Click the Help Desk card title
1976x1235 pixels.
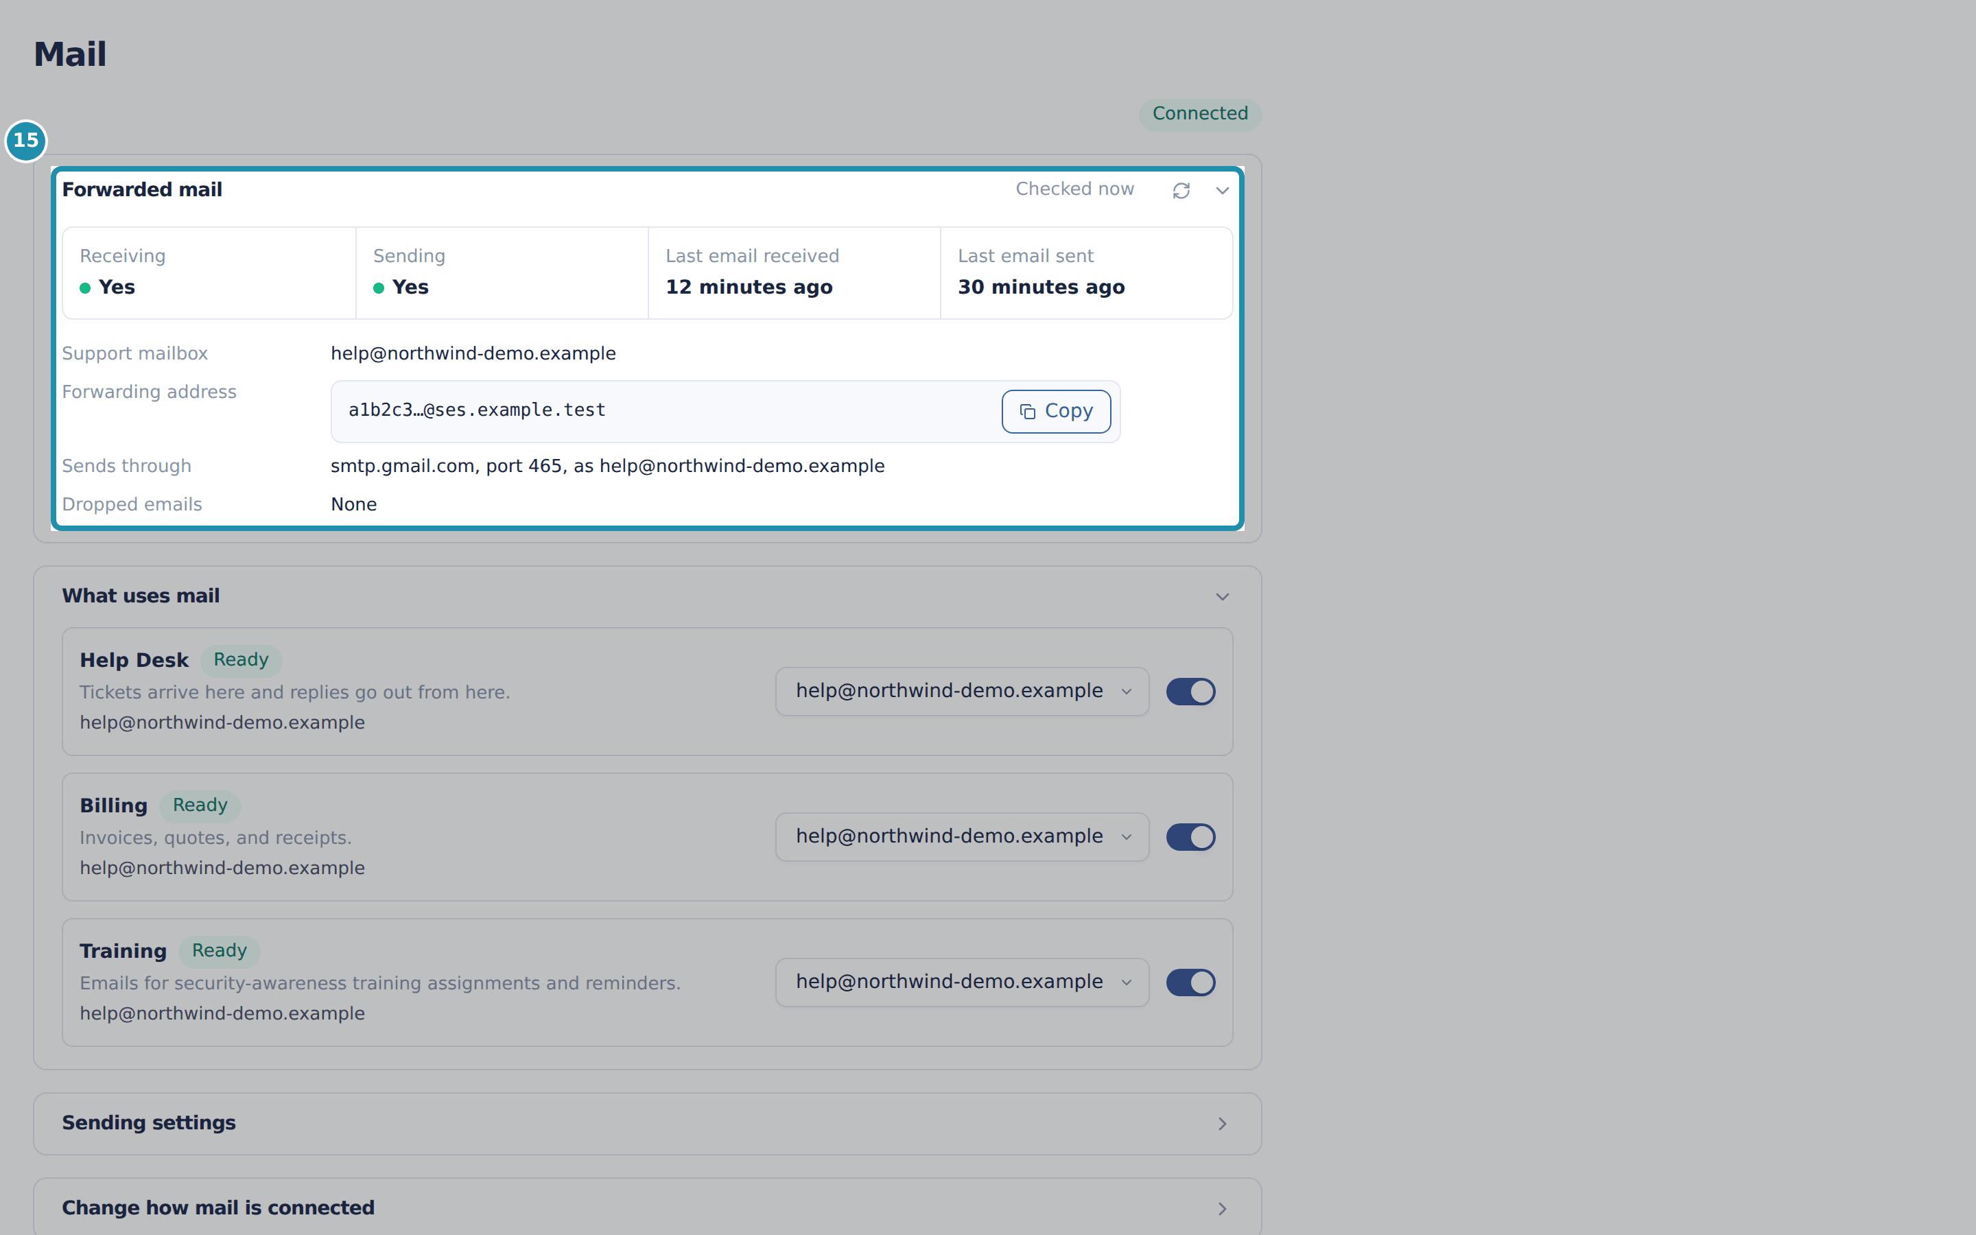click(x=134, y=660)
